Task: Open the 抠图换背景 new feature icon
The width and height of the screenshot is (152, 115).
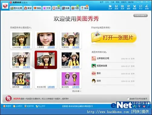Action: click(x=94, y=66)
